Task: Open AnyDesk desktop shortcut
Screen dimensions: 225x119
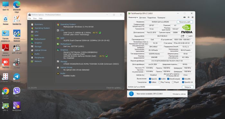Action: click(5, 63)
